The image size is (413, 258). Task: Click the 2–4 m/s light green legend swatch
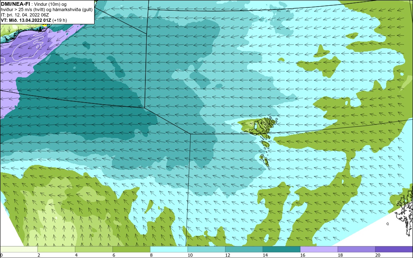pos(56,249)
